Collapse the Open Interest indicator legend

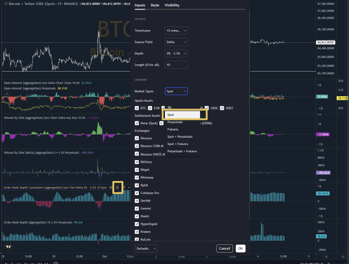[x=7, y=93]
